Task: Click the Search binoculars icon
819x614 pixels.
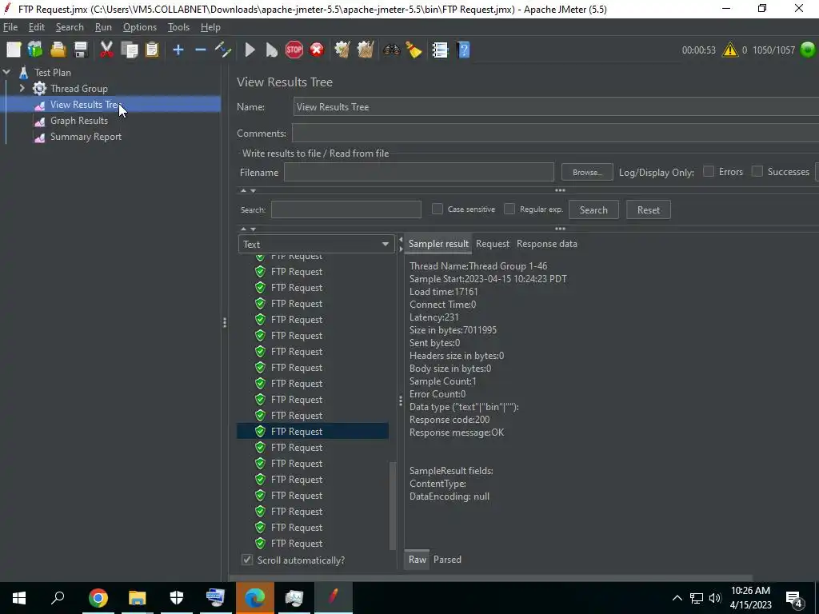Action: click(x=391, y=50)
